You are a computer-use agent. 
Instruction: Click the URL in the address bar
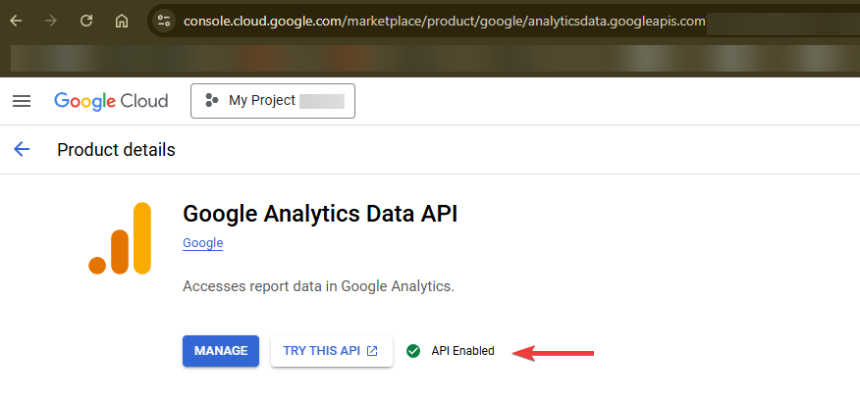[445, 22]
